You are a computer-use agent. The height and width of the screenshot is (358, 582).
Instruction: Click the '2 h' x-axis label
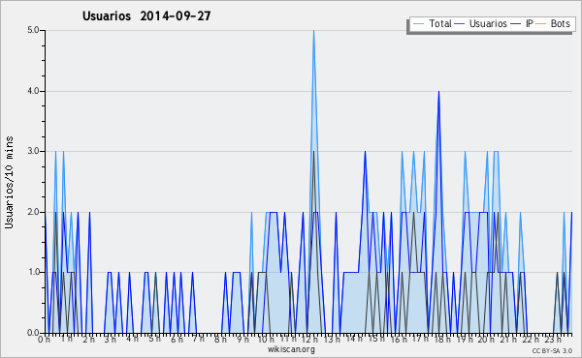[x=88, y=339]
